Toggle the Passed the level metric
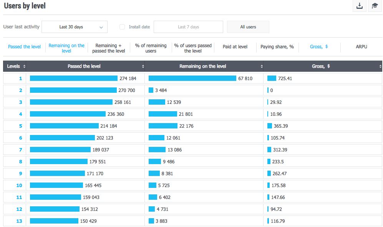 coord(24,47)
